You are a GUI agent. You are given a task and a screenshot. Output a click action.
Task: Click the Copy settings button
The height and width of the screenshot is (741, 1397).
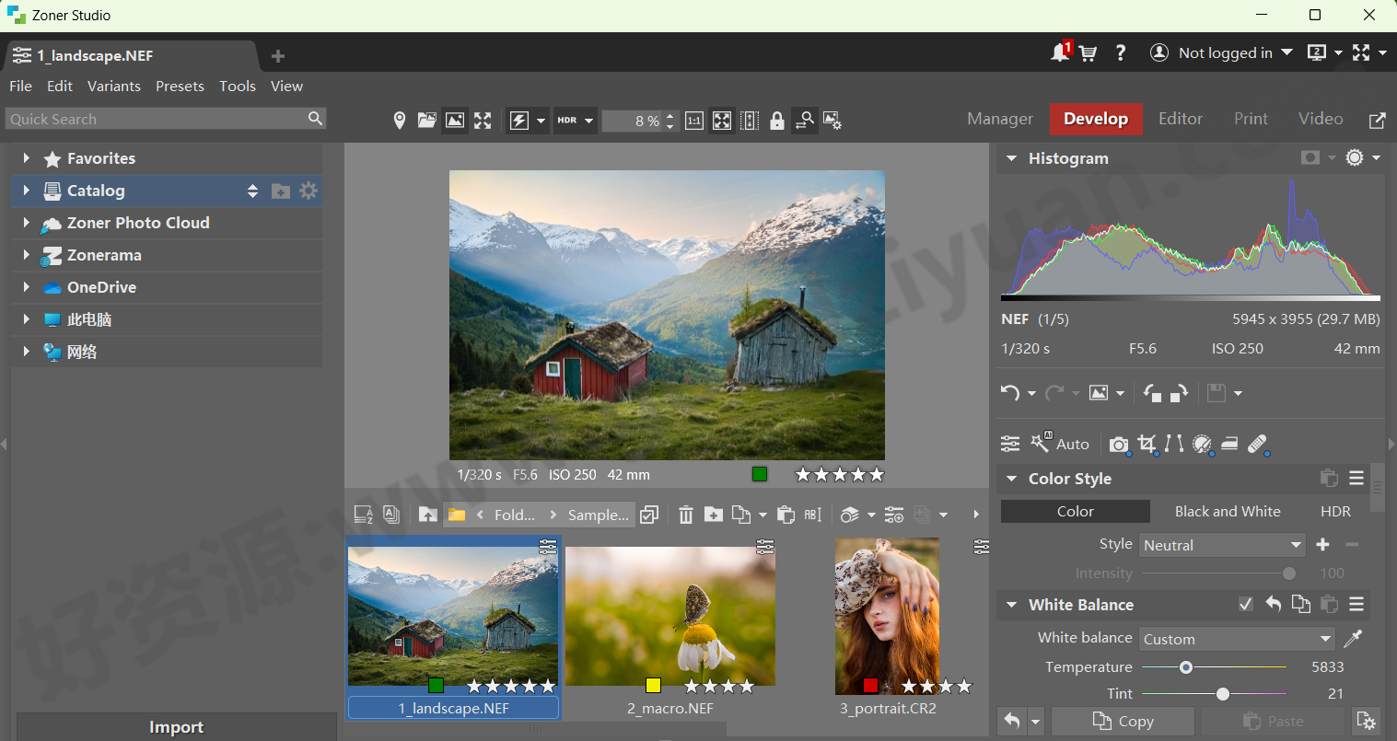tap(1123, 721)
